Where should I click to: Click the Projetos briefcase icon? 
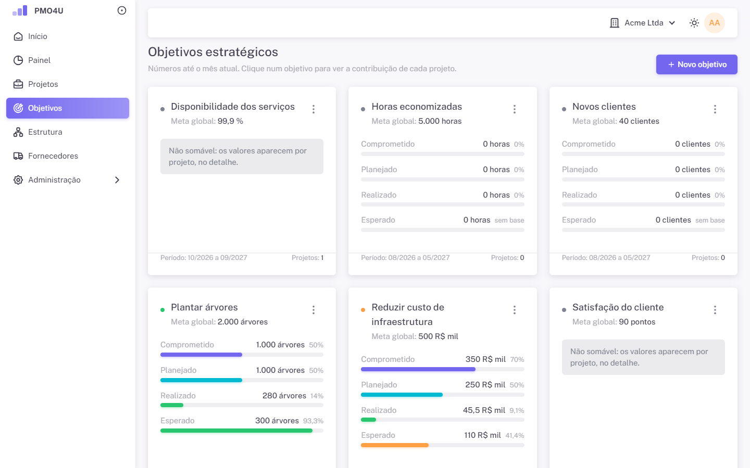coord(18,84)
